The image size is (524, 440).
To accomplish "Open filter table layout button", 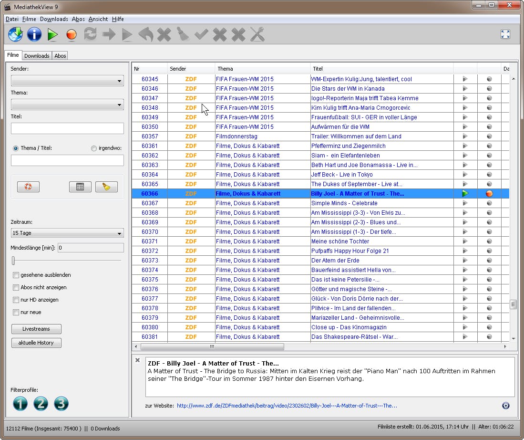I will point(80,187).
